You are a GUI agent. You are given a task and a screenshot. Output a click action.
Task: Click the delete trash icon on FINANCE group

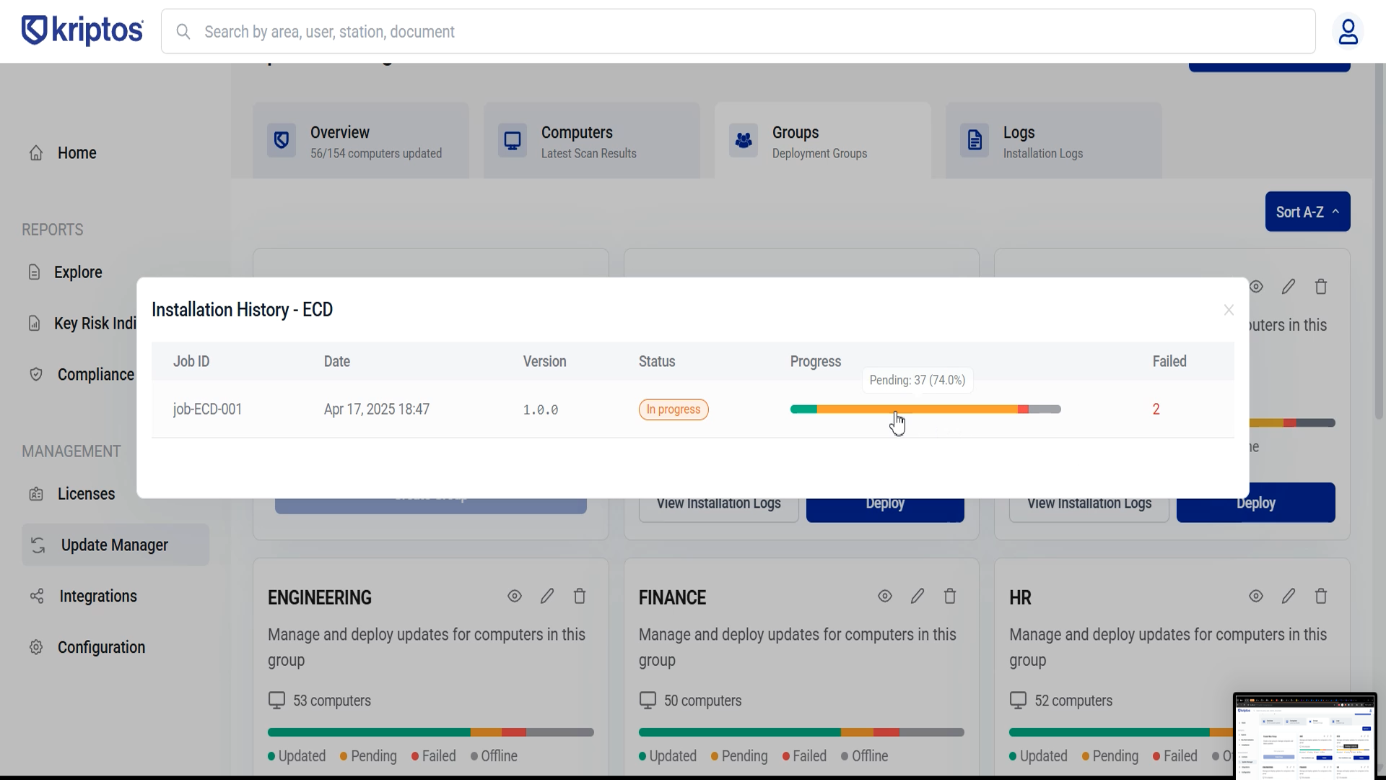click(950, 596)
